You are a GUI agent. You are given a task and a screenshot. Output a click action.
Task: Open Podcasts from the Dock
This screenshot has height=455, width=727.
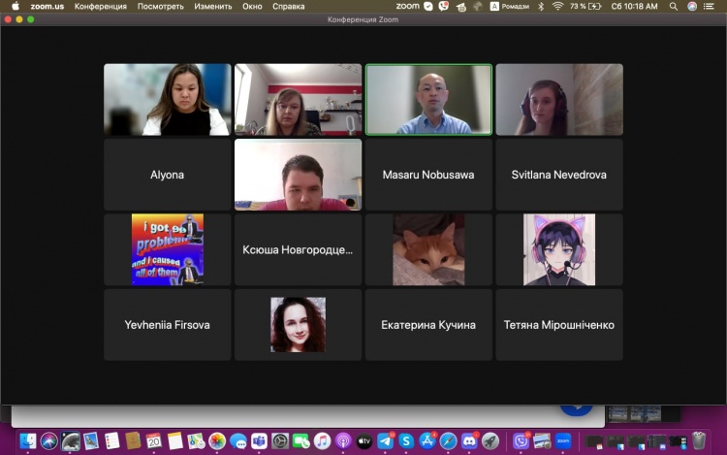(x=343, y=441)
